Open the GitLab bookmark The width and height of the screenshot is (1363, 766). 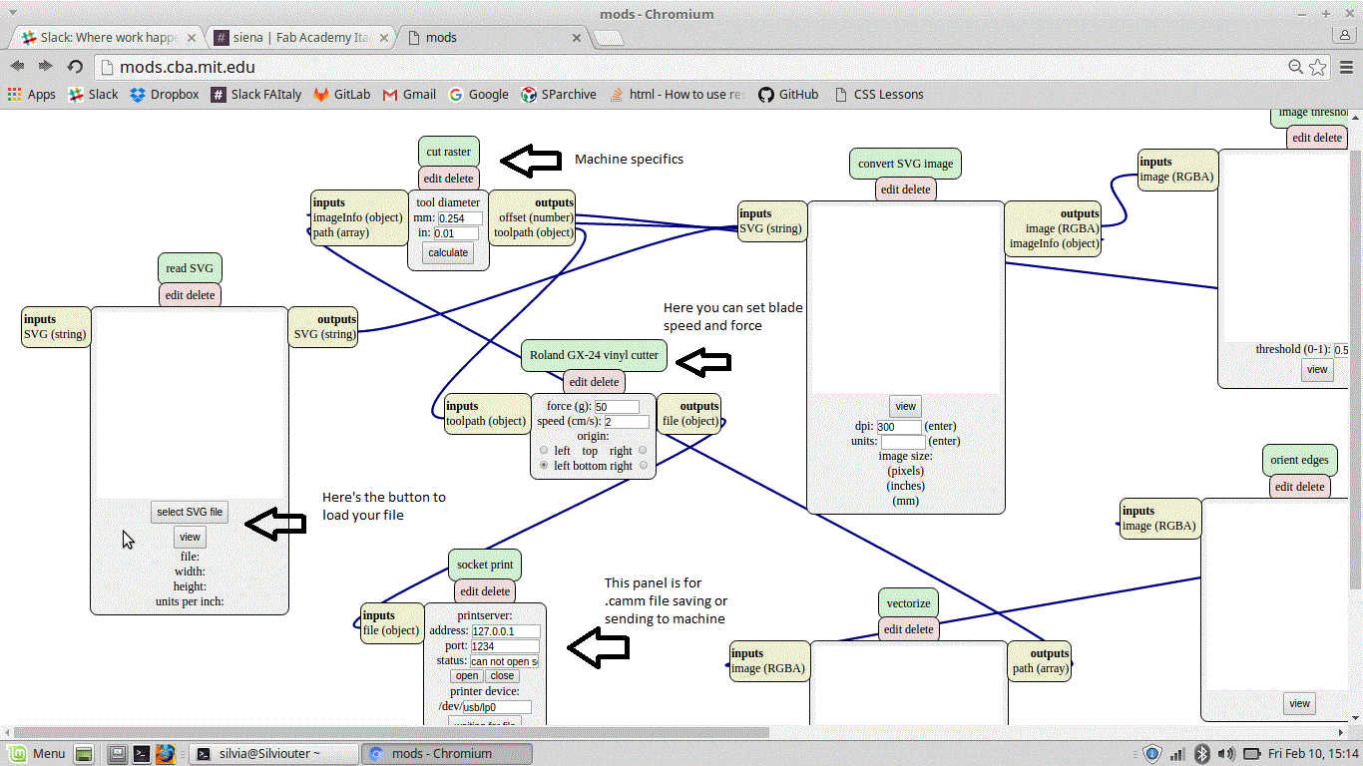pyautogui.click(x=342, y=95)
